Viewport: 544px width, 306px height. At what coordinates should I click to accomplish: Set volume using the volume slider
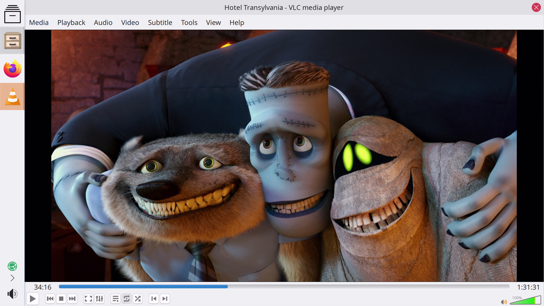coord(525,300)
